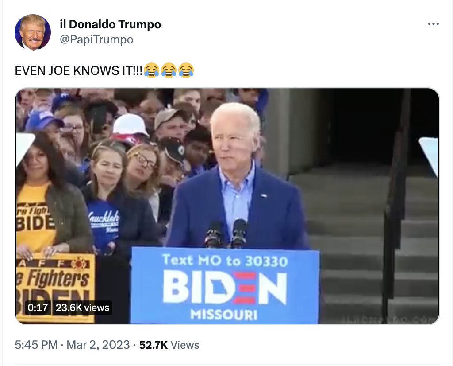
Task: Click the 0:17 duration badge on video
Action: click(38, 308)
